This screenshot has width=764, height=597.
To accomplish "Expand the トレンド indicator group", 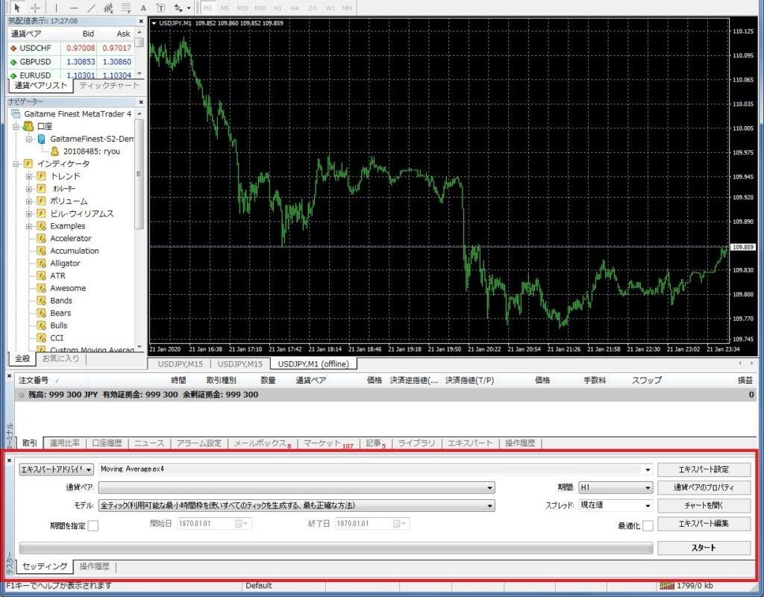I will coord(29,176).
